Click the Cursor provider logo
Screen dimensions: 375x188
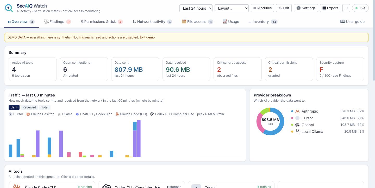coord(297,118)
